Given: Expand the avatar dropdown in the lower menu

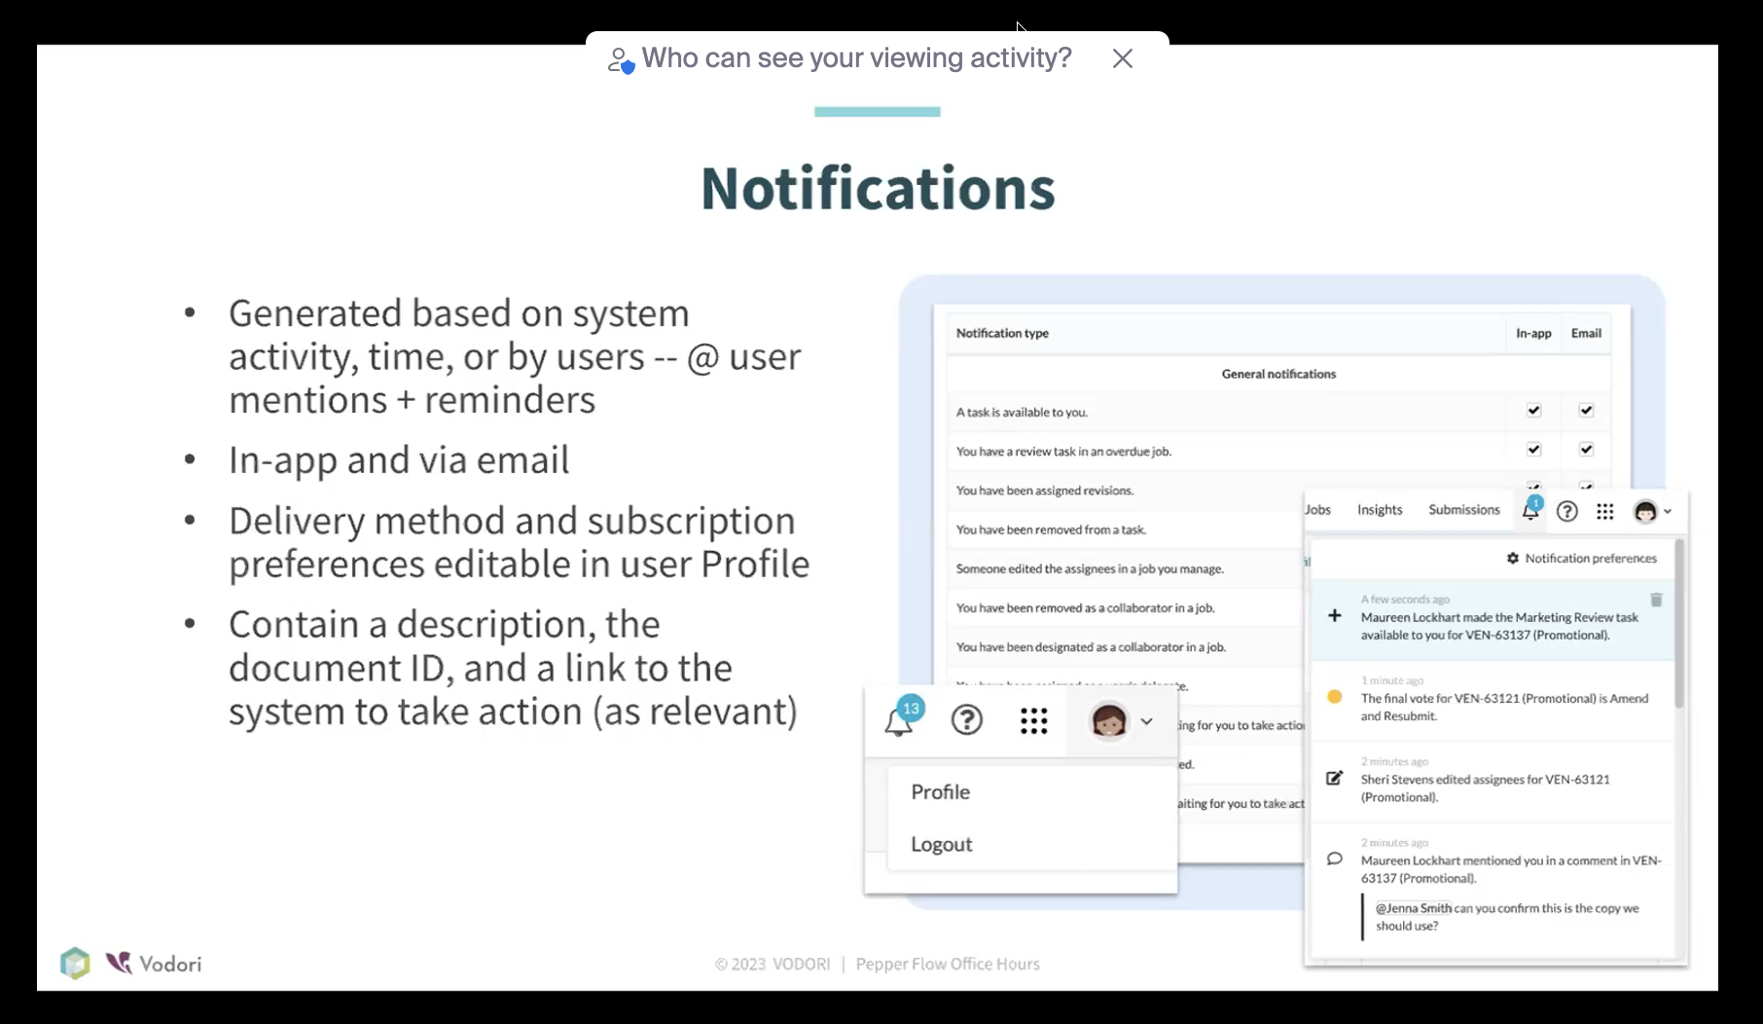Looking at the screenshot, I should click(1148, 721).
